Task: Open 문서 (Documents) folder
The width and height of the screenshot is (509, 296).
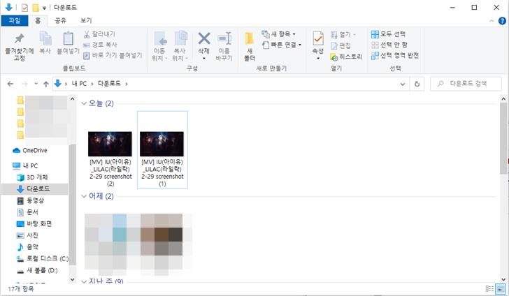Action: (x=27, y=212)
